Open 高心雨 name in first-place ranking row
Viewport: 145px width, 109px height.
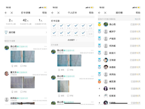point(112,24)
